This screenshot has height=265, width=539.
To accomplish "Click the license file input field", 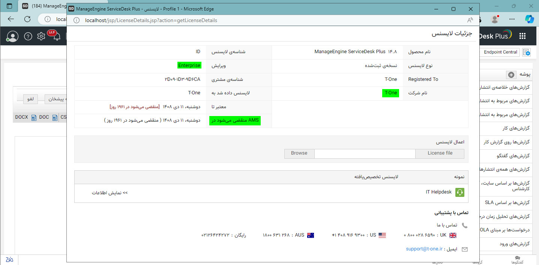I will [x=365, y=153].
